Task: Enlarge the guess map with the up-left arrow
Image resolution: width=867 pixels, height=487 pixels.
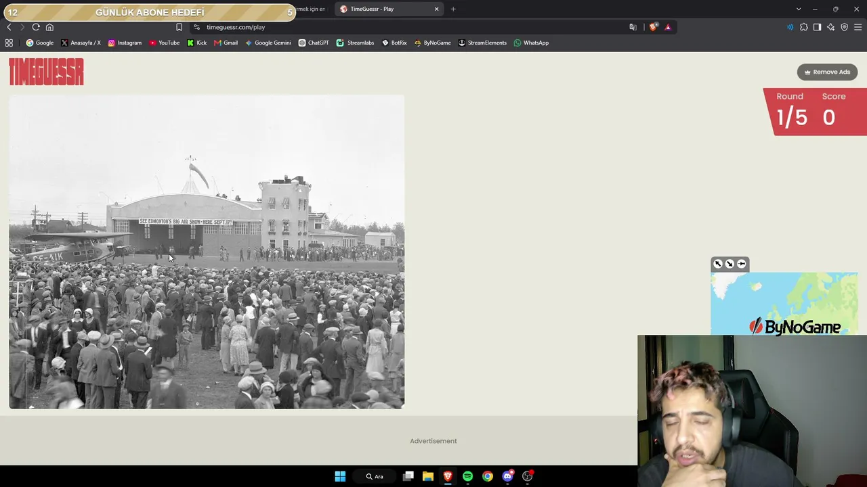Action: pyautogui.click(x=718, y=264)
